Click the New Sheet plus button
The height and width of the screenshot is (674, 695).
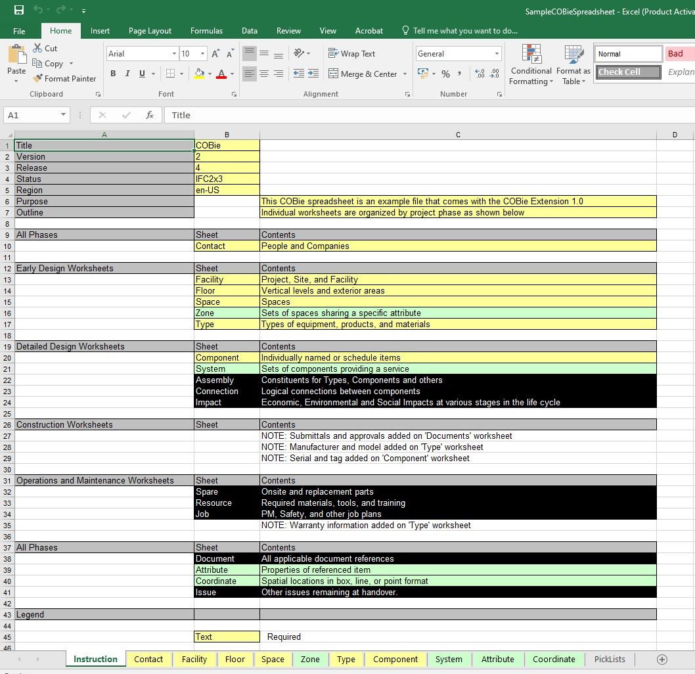tap(662, 659)
